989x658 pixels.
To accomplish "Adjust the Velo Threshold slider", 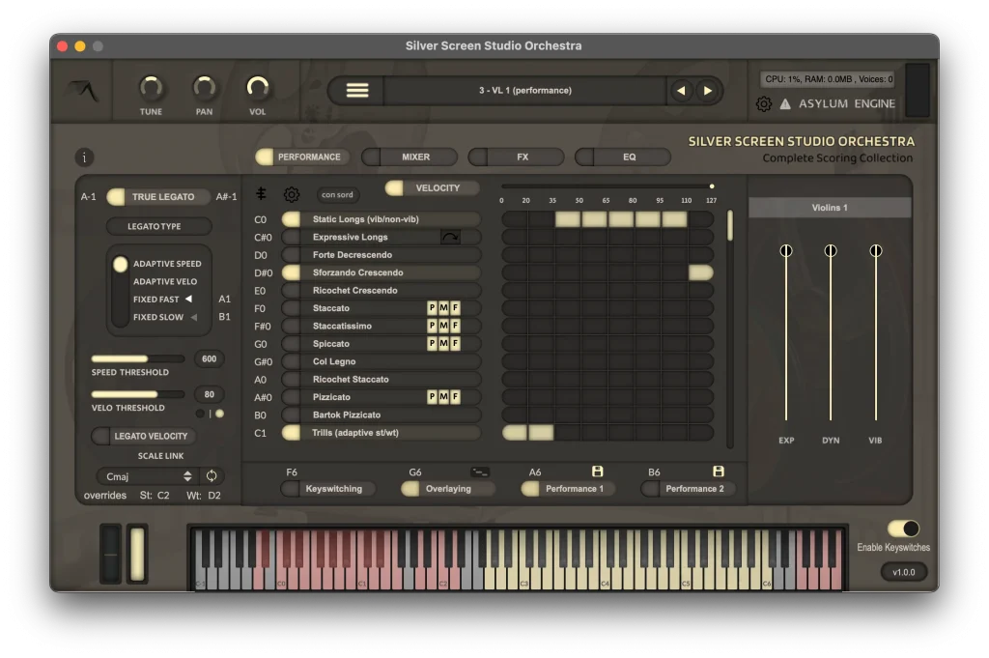I will click(x=138, y=394).
